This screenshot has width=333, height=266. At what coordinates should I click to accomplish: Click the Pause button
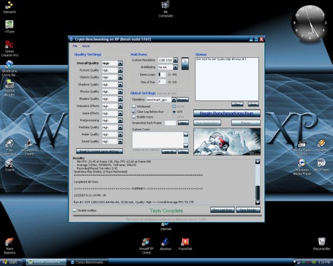[245, 123]
